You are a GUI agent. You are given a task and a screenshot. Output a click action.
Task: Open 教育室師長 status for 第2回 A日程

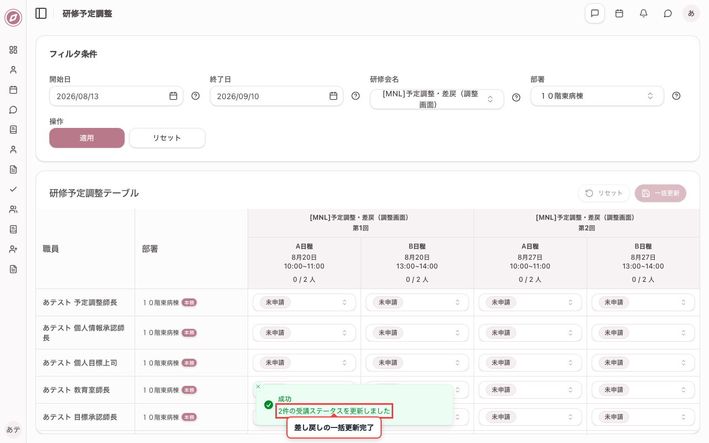[530, 390]
